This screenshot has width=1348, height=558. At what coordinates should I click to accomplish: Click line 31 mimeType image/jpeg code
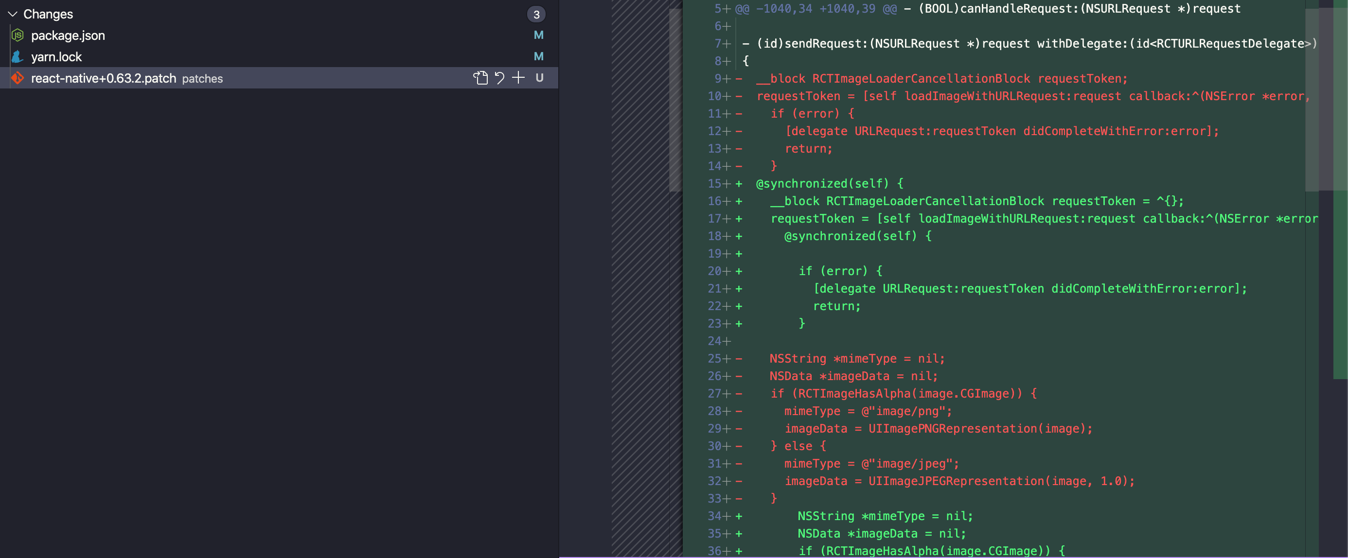click(x=872, y=463)
